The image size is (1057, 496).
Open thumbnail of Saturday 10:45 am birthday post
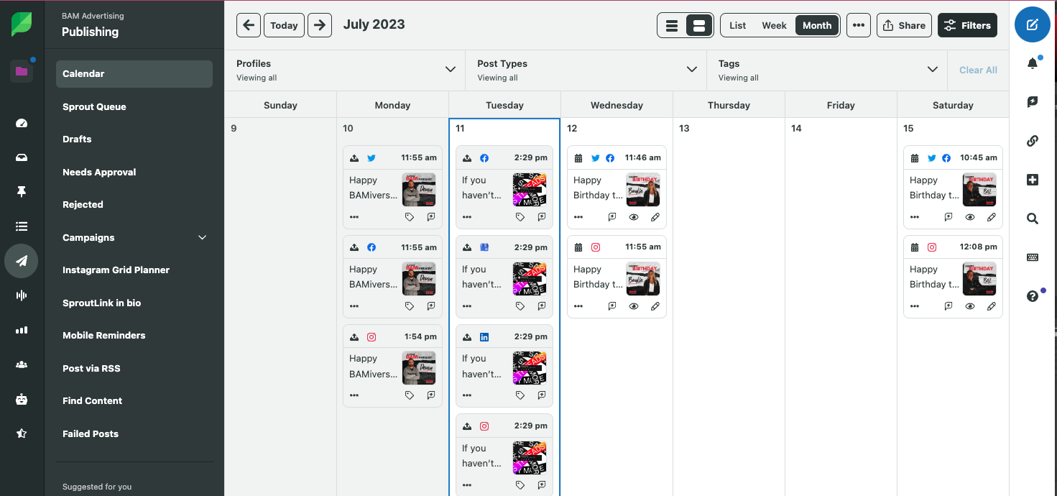pyautogui.click(x=979, y=190)
